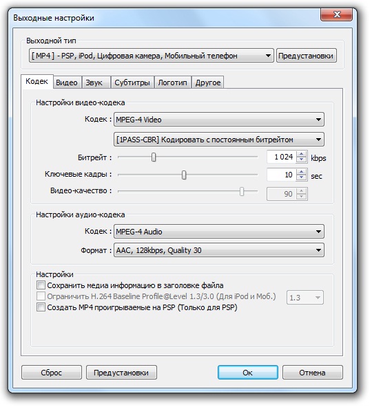
Task: Click the Предустановки button next to the output type
Action: [306, 55]
